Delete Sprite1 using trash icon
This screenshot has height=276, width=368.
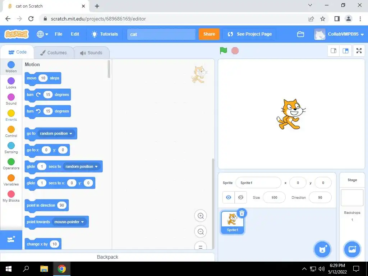tap(242, 213)
